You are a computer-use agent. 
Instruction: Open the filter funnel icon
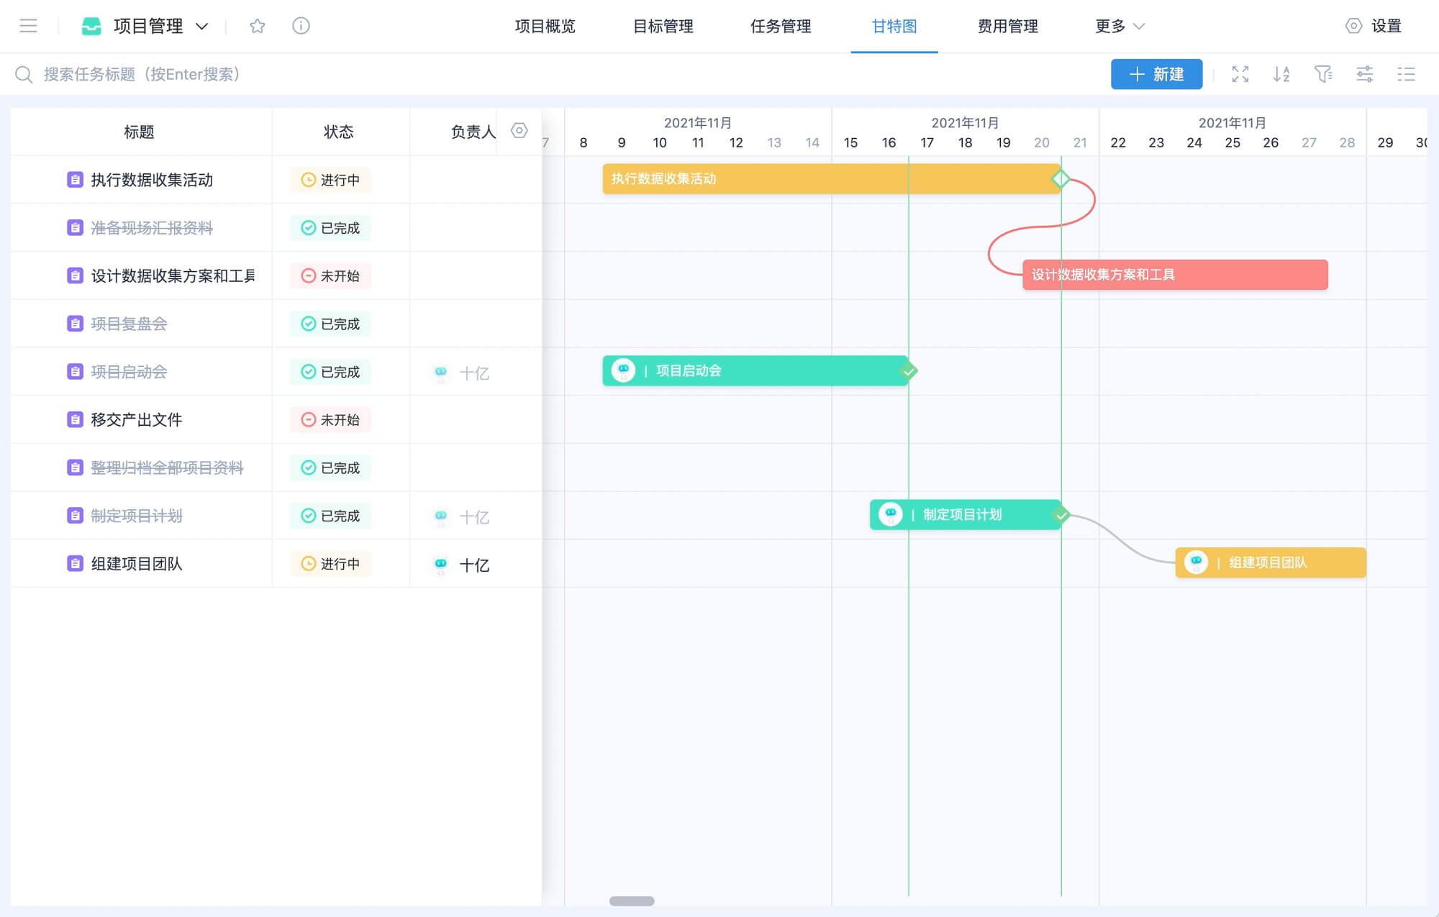tap(1322, 74)
